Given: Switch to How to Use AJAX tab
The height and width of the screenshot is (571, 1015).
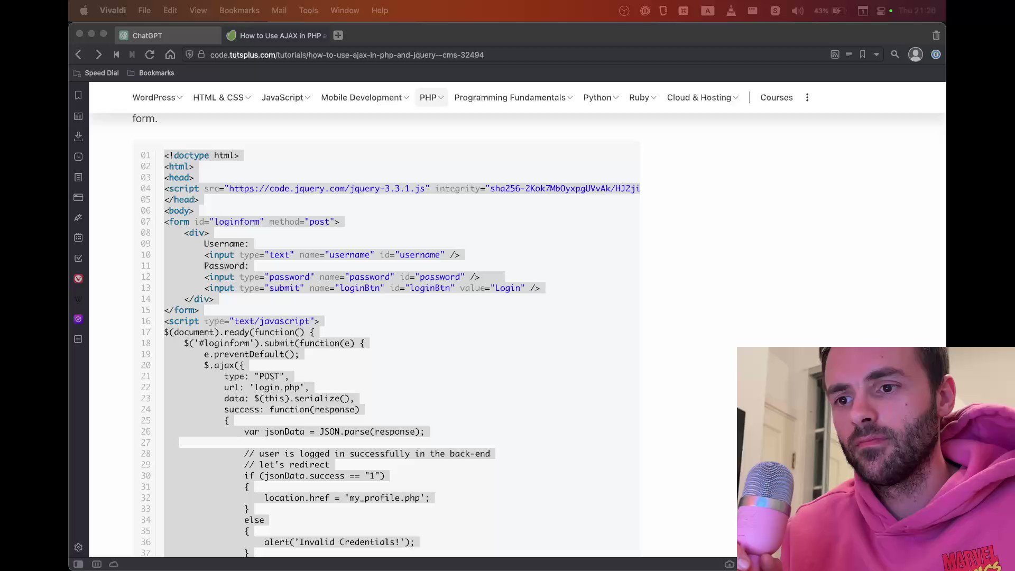Looking at the screenshot, I should (276, 35).
